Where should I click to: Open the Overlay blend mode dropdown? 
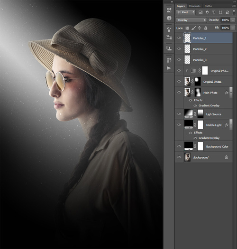[x=191, y=20]
